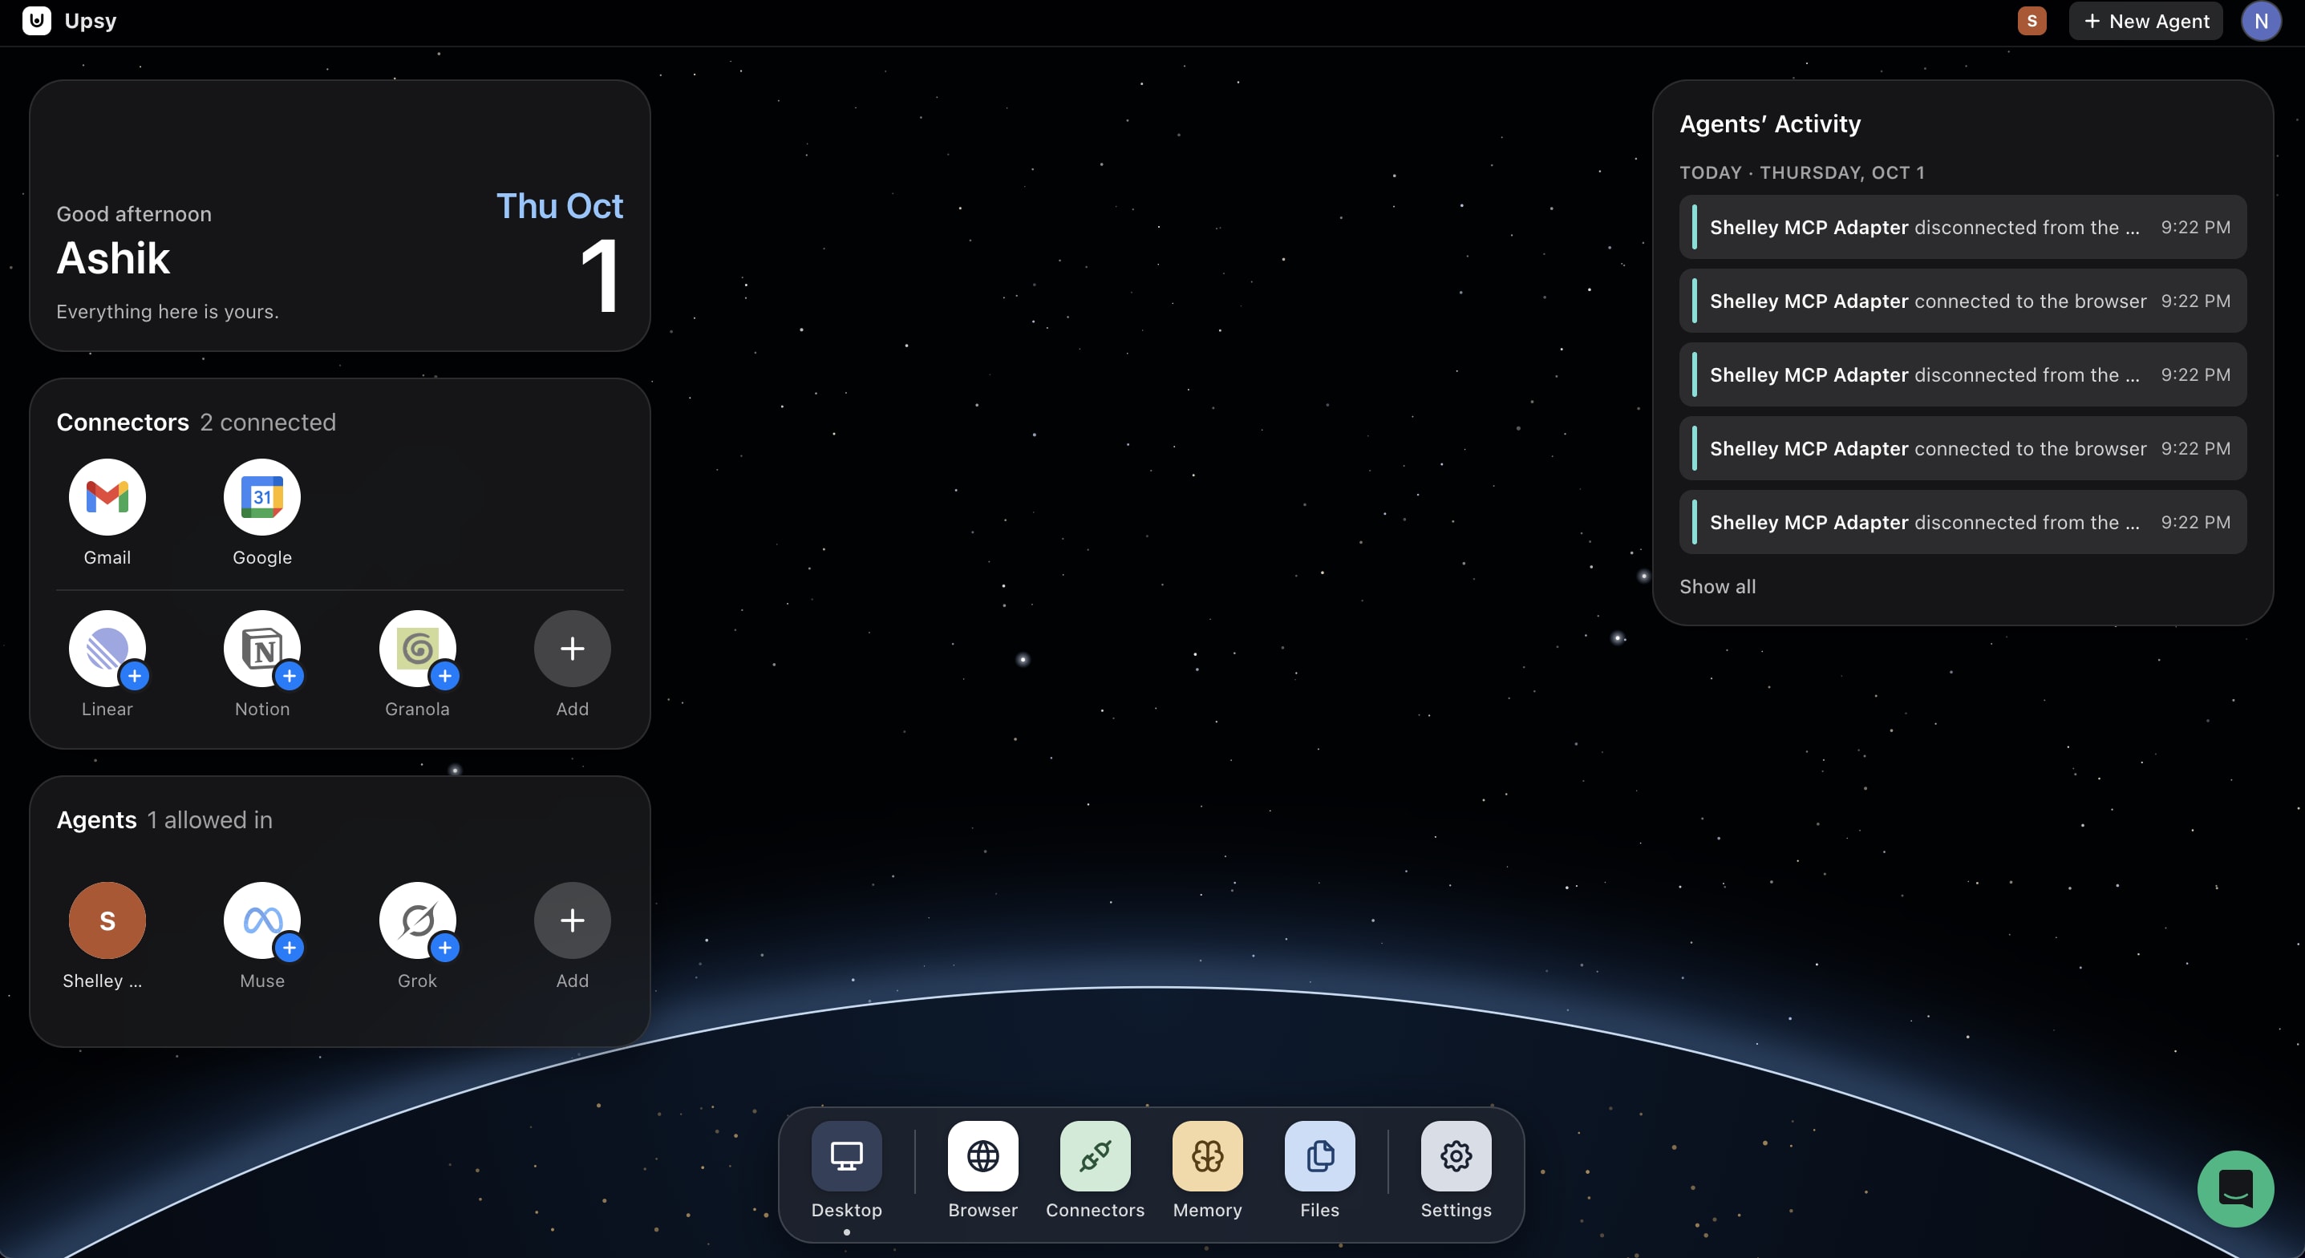Open Connectors from the dock
Image resolution: width=2305 pixels, height=1258 pixels.
tap(1096, 1156)
